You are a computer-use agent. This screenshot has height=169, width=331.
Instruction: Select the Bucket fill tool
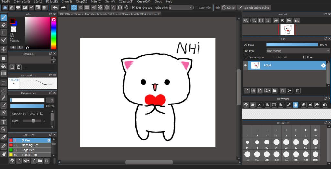click(x=4, y=66)
